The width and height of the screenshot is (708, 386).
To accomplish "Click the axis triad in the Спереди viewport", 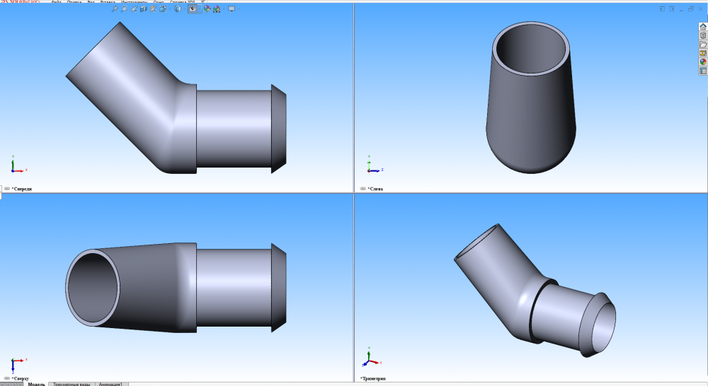I will (x=18, y=165).
